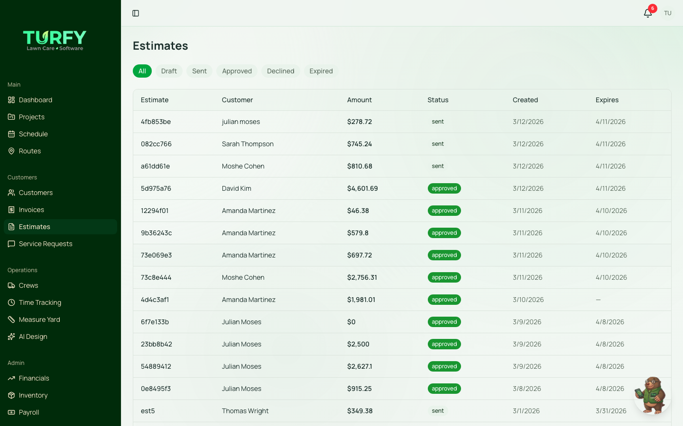This screenshot has height=426, width=683.
Task: Open the TU user avatar menu
Action: tap(668, 13)
